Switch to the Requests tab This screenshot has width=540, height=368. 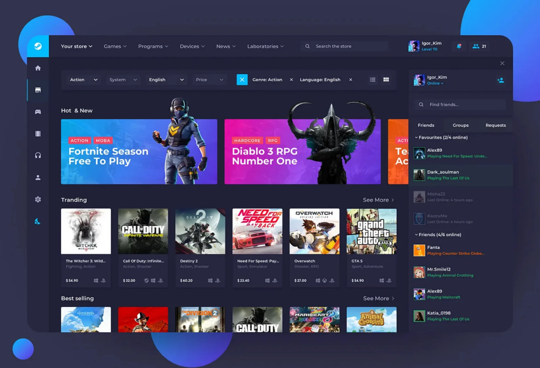point(496,125)
